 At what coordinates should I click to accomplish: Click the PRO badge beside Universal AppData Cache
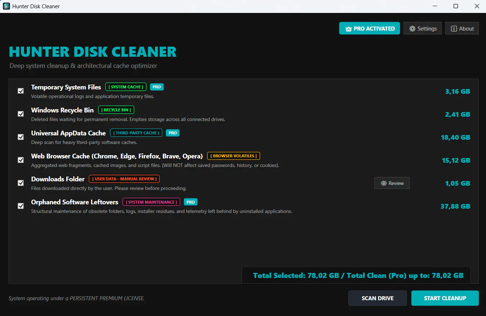coord(173,133)
